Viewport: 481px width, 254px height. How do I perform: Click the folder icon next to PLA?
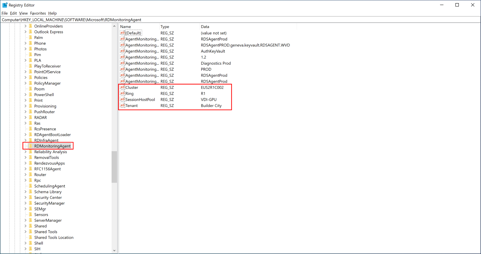click(31, 60)
